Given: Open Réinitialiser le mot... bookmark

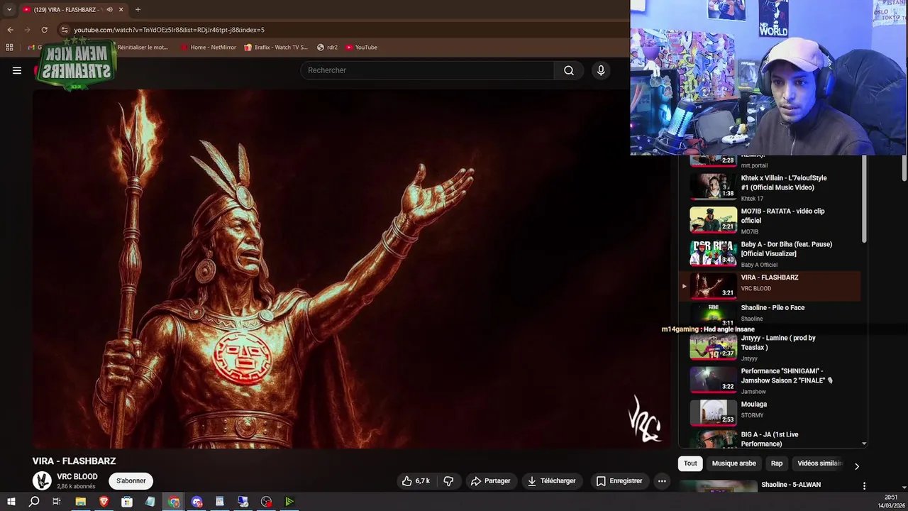Looking at the screenshot, I should click(x=143, y=48).
